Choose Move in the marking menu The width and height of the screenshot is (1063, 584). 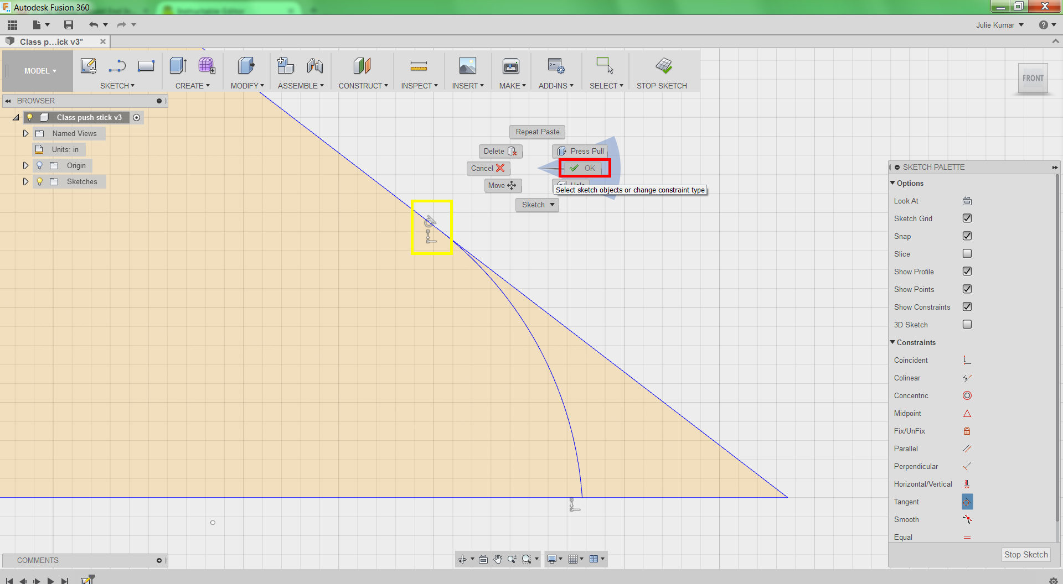coord(503,186)
